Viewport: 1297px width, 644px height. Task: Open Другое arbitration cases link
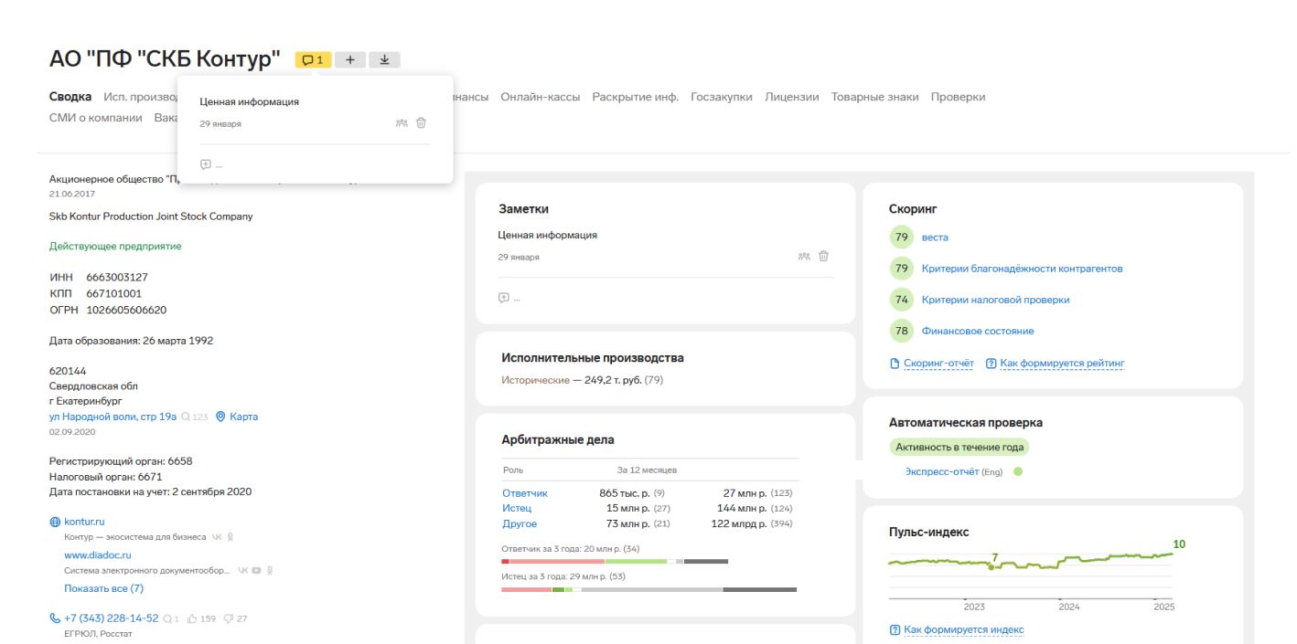click(x=520, y=523)
